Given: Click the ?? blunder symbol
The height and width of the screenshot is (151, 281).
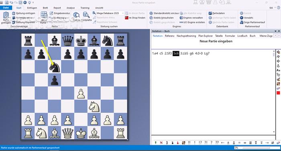Looking at the screenshot, I should (217, 143).
